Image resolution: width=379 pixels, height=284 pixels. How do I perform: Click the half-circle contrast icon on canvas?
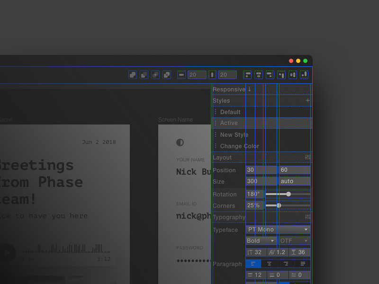pos(180,142)
